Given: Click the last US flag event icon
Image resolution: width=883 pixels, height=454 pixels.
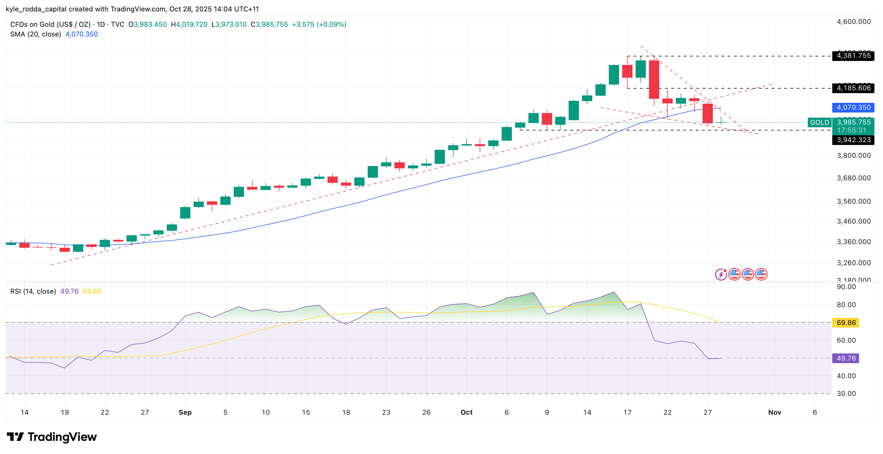Looking at the screenshot, I should point(761,274).
